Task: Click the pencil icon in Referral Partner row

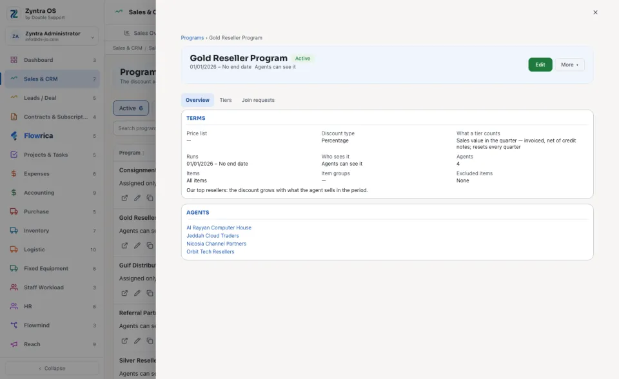Action: click(x=137, y=341)
